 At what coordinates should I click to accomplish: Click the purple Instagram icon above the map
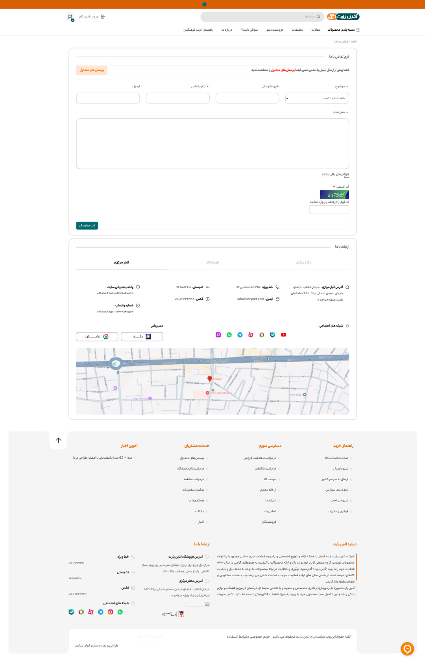[218, 335]
